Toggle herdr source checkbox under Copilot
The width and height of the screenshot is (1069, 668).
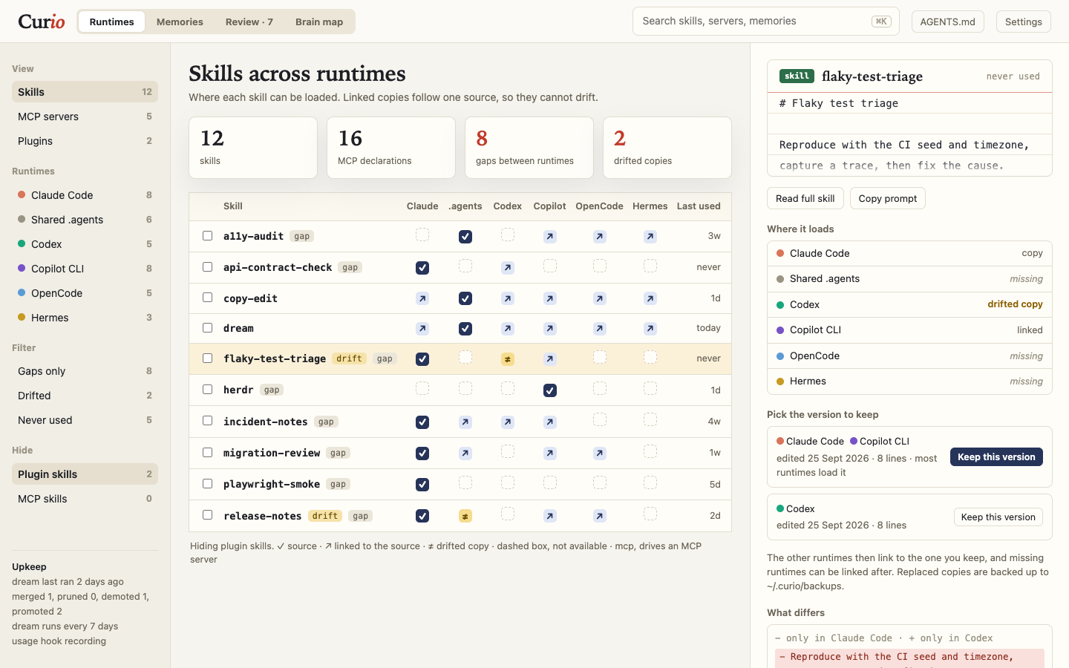(550, 390)
